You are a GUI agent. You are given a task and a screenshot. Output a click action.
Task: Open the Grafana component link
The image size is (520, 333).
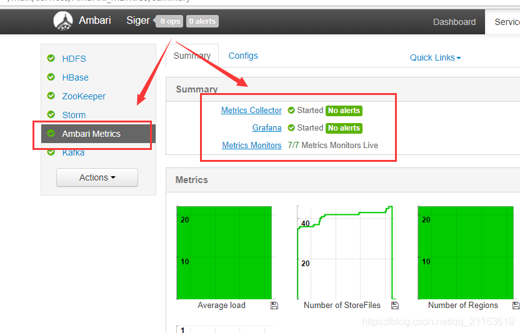[267, 127]
